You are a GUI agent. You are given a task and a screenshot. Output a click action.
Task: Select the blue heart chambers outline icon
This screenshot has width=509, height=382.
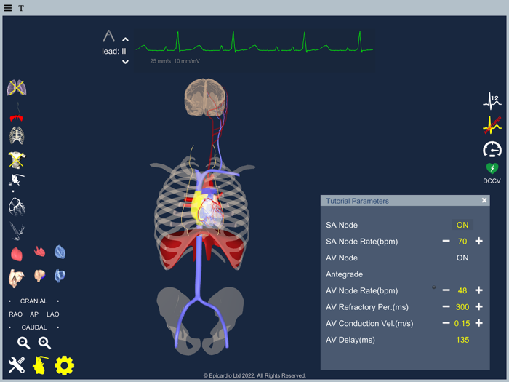60,276
